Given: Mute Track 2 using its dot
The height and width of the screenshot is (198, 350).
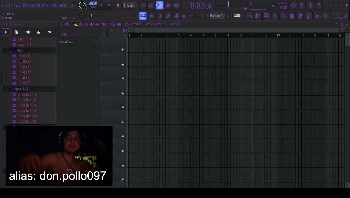Looking at the screenshot, I should click(123, 64).
